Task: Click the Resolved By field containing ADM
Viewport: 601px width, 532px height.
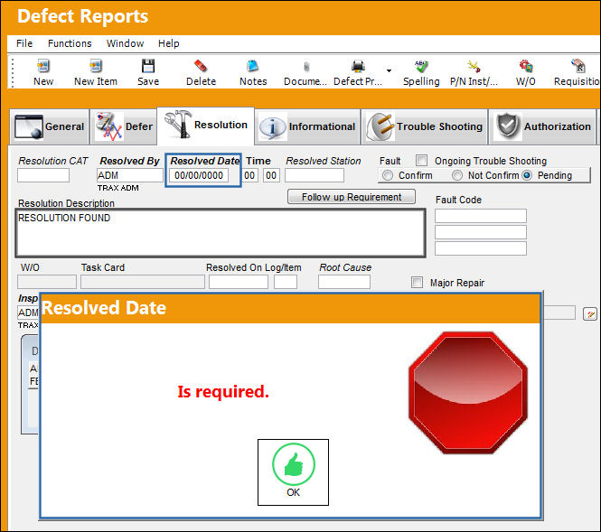Action: click(130, 175)
